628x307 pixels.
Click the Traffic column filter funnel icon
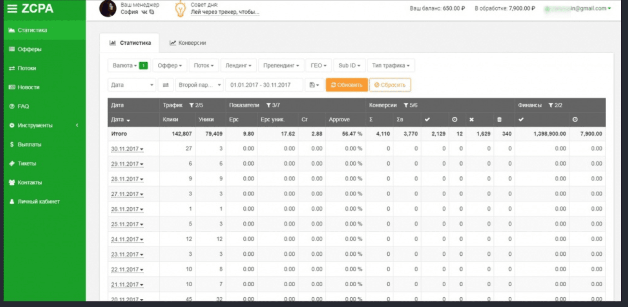[192, 105]
